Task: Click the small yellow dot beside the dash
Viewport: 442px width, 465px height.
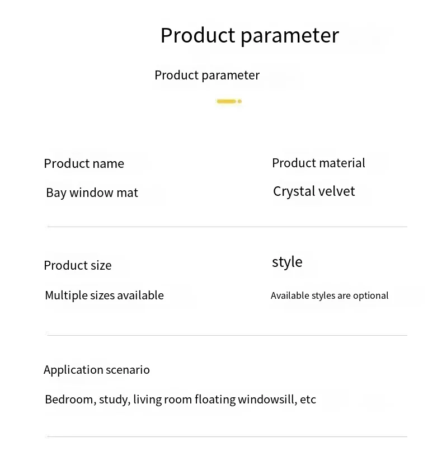Action: coord(239,101)
